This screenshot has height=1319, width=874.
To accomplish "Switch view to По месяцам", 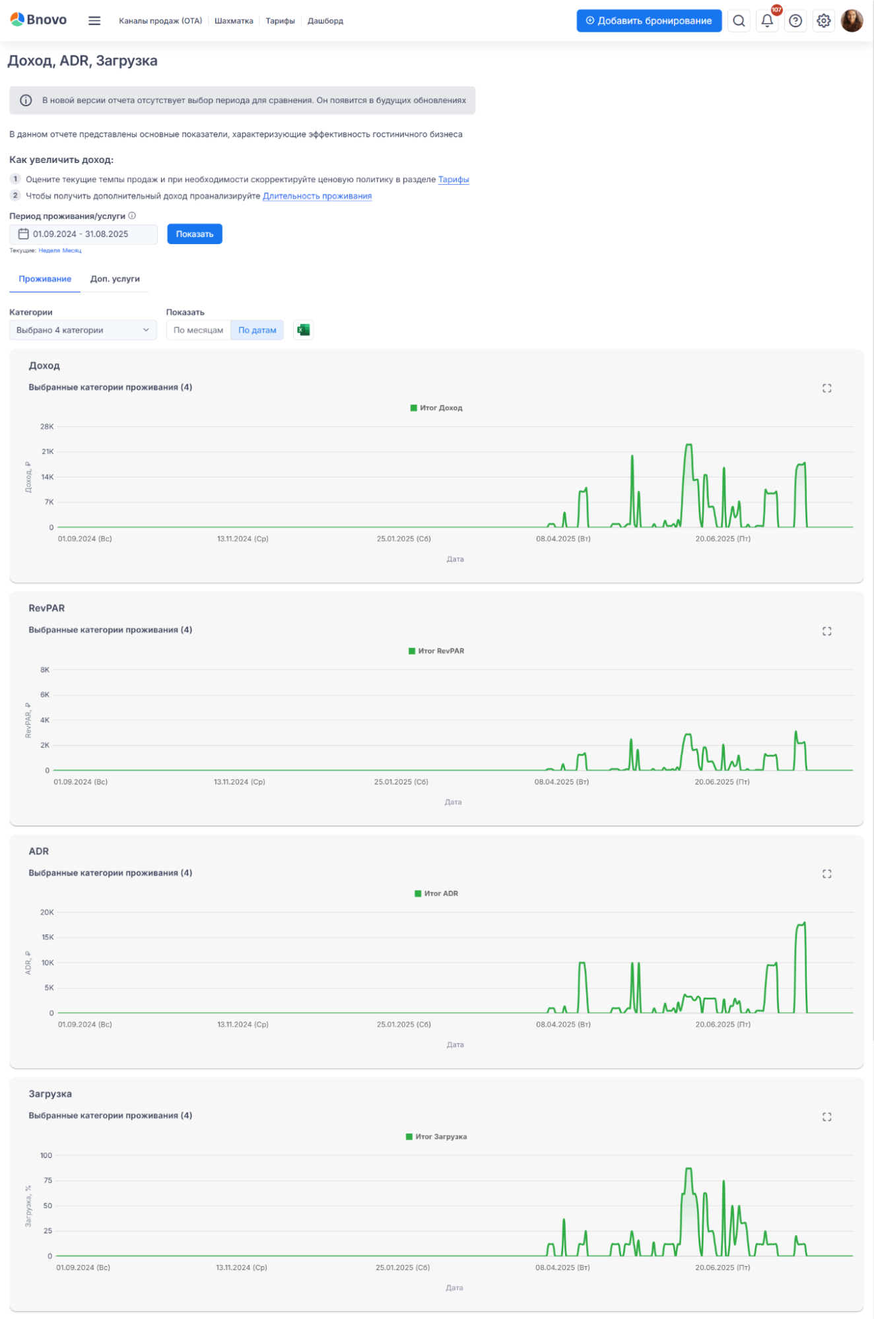I will (198, 330).
